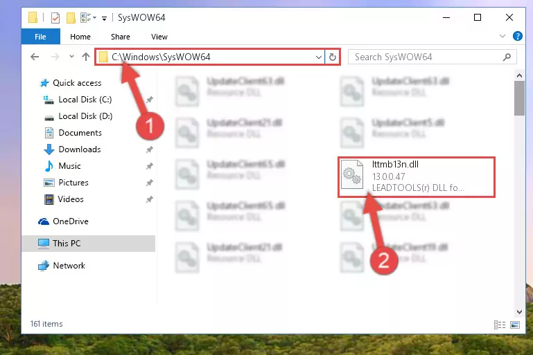This screenshot has height=355, width=533.
Task: Switch to the Home ribbon tab
Action: click(80, 37)
